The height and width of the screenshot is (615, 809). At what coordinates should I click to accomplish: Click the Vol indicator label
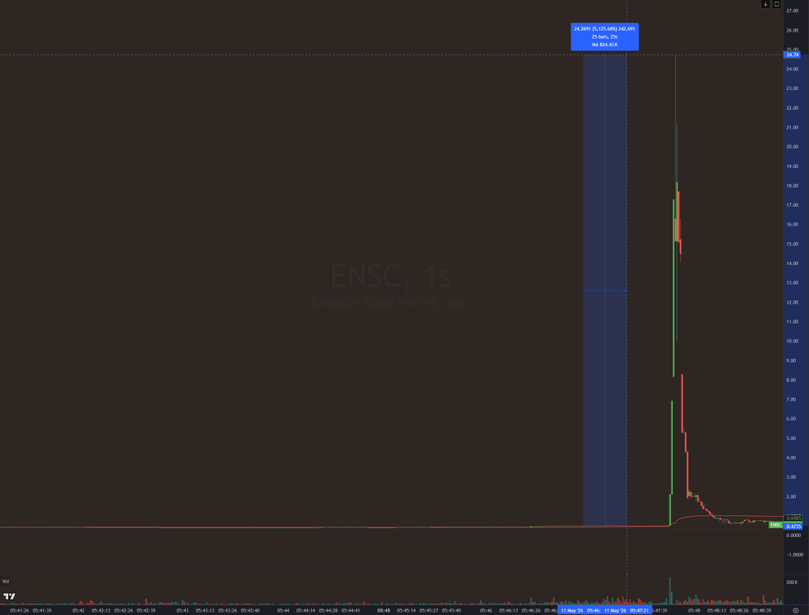coord(6,581)
